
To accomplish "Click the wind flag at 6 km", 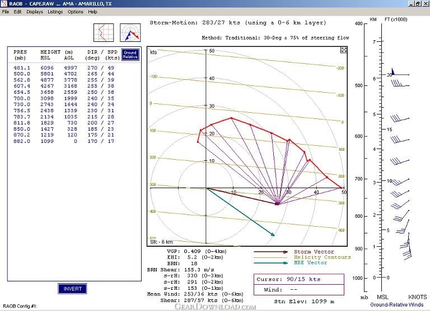I will [x=400, y=72].
